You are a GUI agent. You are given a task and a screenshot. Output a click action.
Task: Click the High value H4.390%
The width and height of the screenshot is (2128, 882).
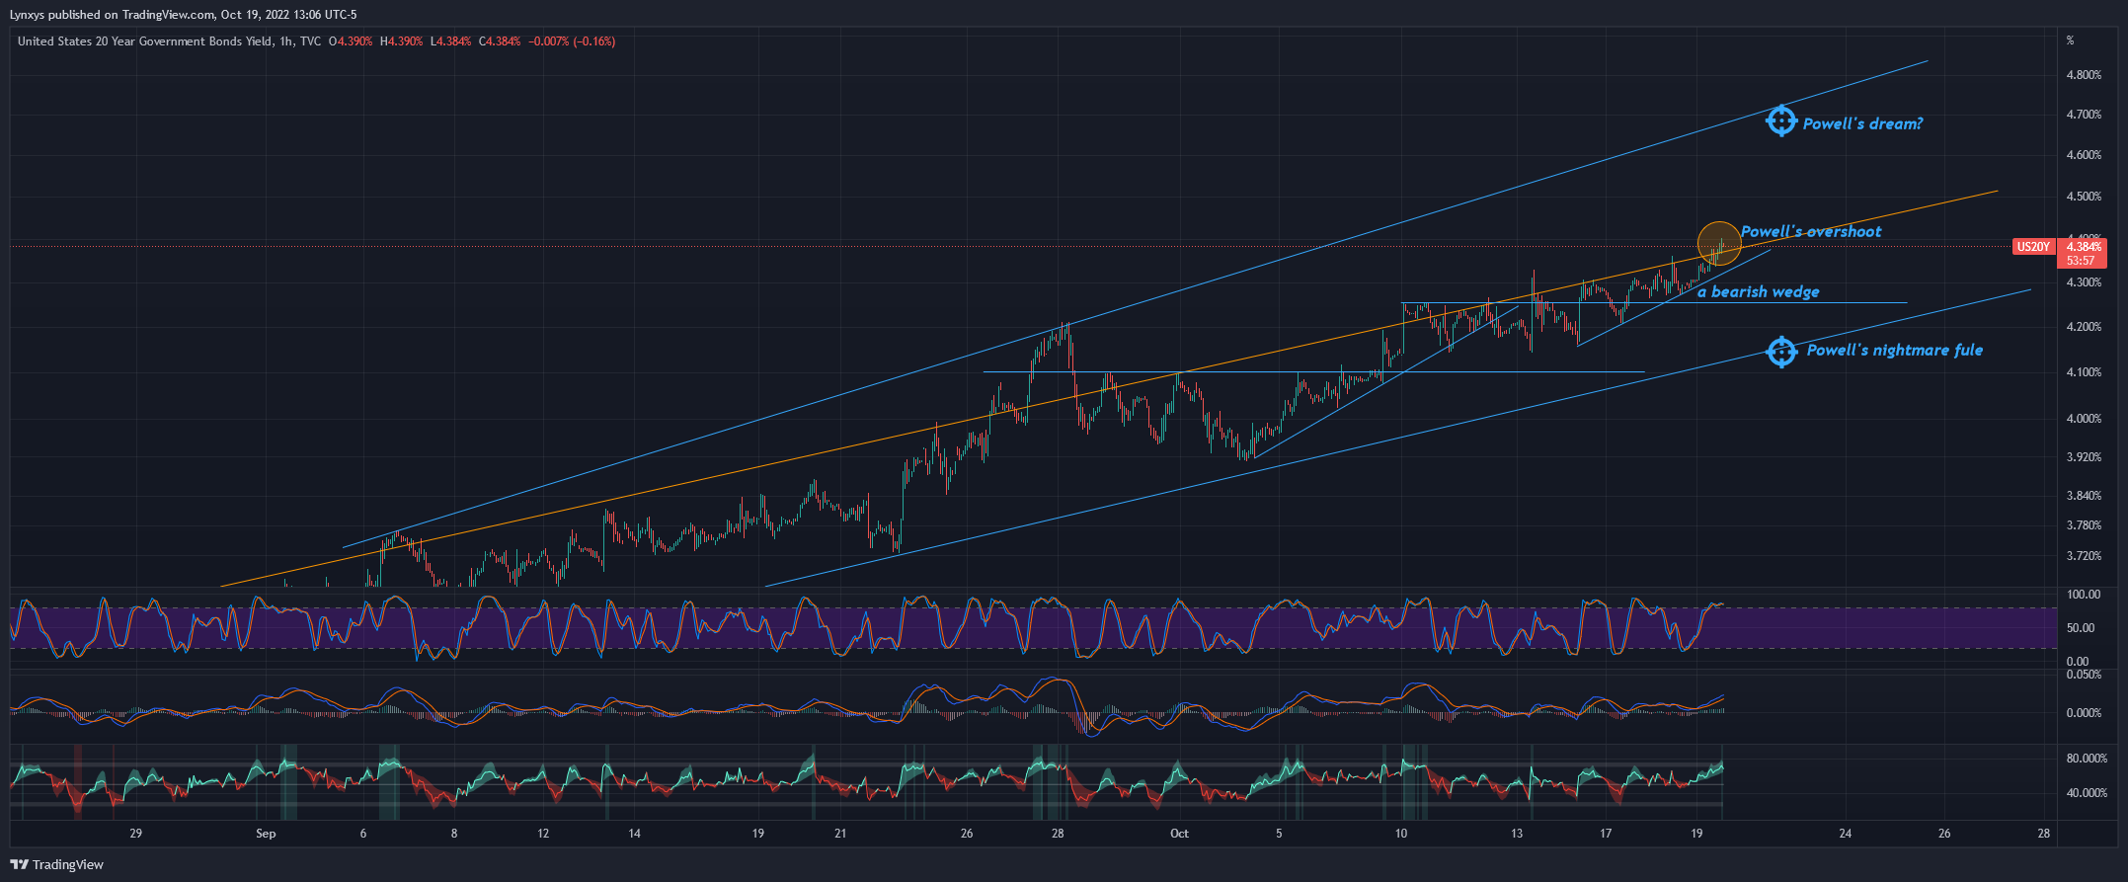click(402, 41)
